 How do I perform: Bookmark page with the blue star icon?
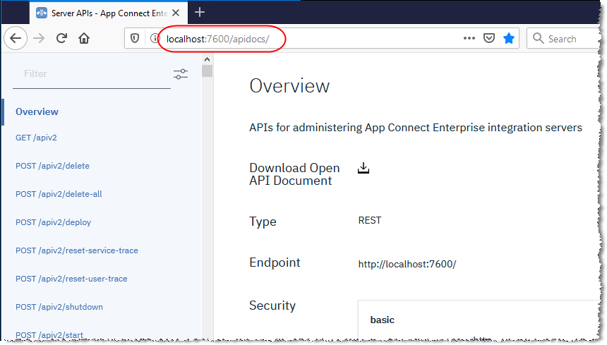tap(509, 39)
